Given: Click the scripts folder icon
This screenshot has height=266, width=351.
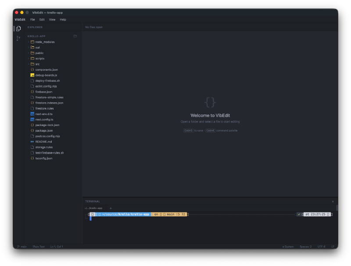Looking at the screenshot, I should [32, 58].
